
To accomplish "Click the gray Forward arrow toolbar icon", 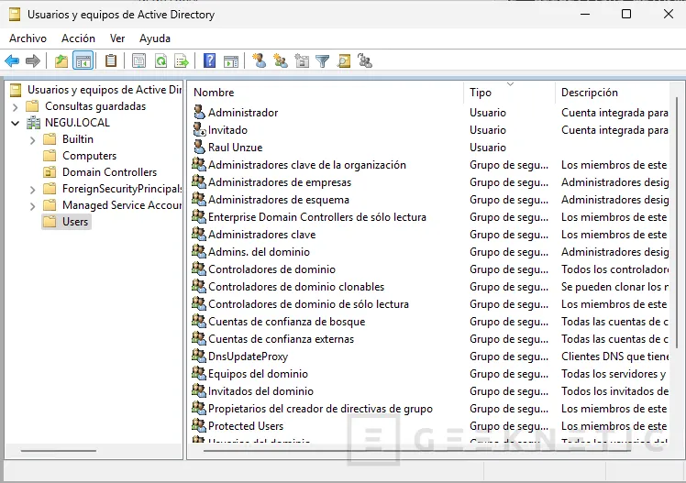I will pyautogui.click(x=33, y=60).
